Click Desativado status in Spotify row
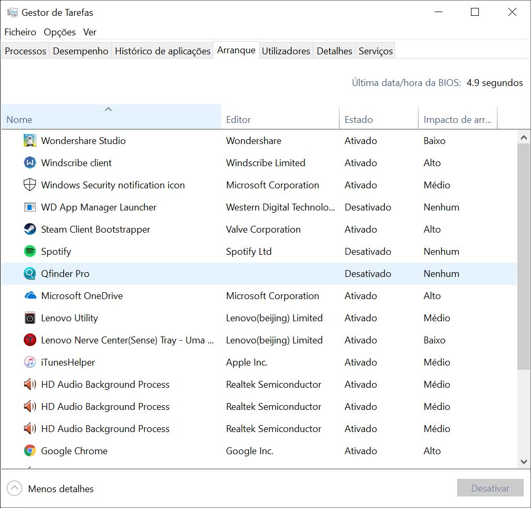The height and width of the screenshot is (508, 531). (x=368, y=252)
